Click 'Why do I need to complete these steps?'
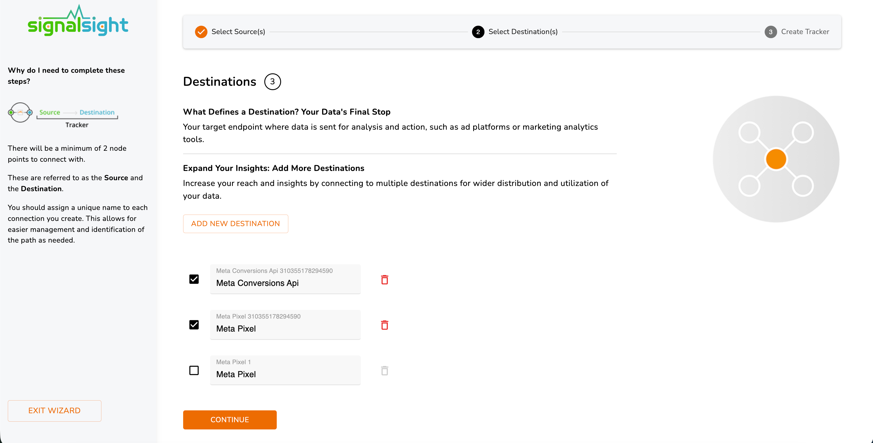This screenshot has height=443, width=873. pyautogui.click(x=66, y=76)
